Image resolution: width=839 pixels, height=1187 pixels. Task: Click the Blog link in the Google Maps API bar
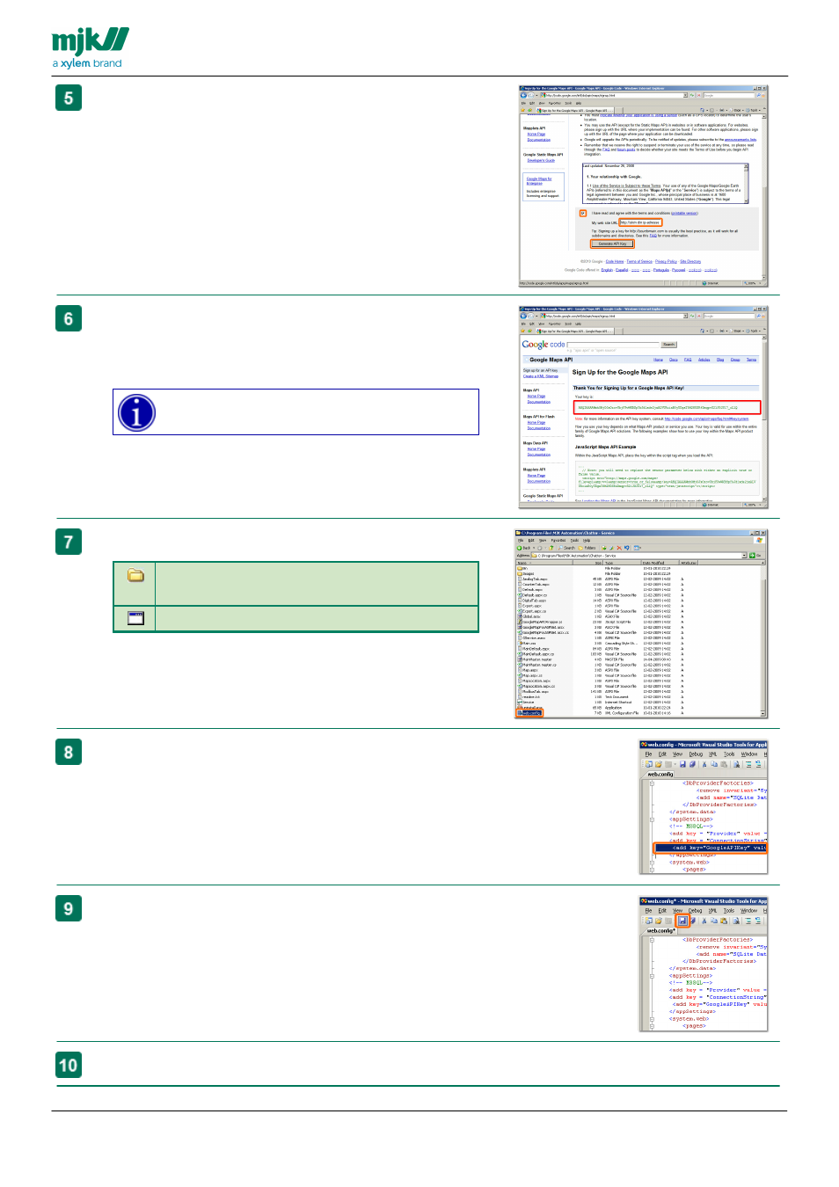720,360
